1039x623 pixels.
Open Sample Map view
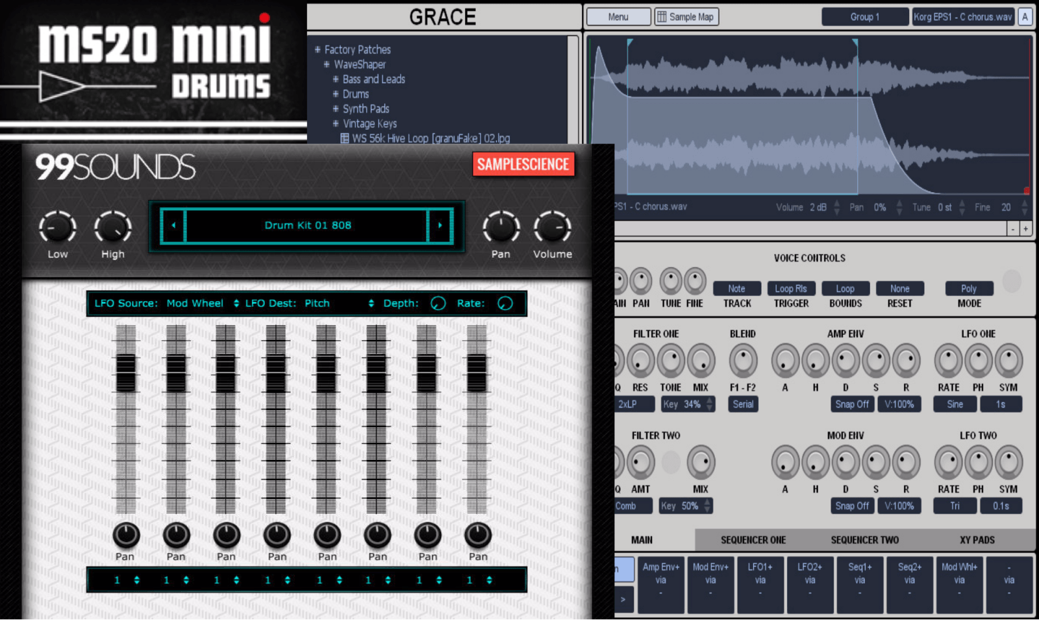coord(686,17)
